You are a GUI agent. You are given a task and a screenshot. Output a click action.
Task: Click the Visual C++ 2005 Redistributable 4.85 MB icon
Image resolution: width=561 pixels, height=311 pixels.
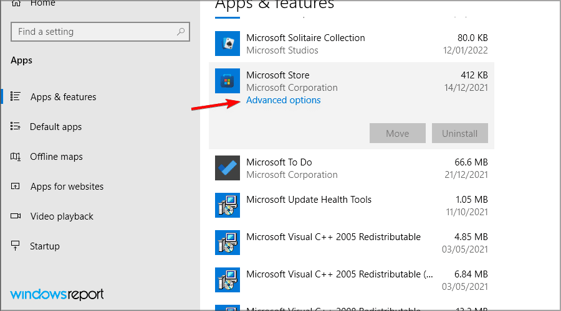pos(228,243)
